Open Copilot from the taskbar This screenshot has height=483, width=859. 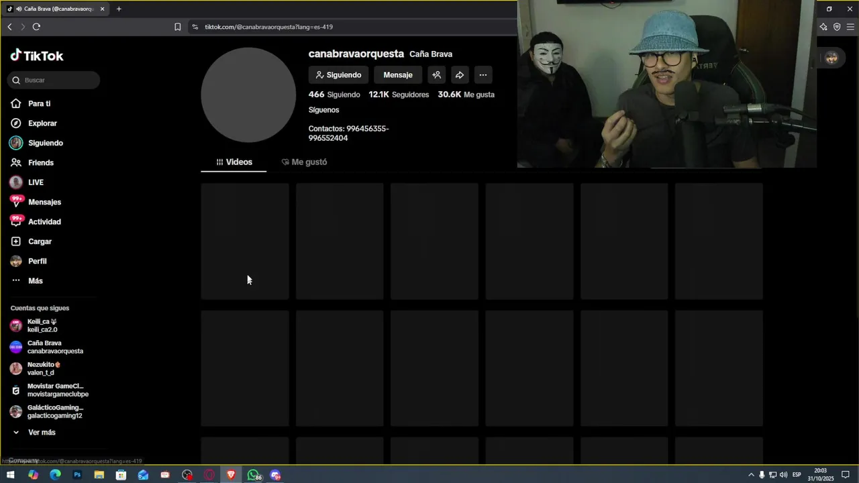[33, 475]
